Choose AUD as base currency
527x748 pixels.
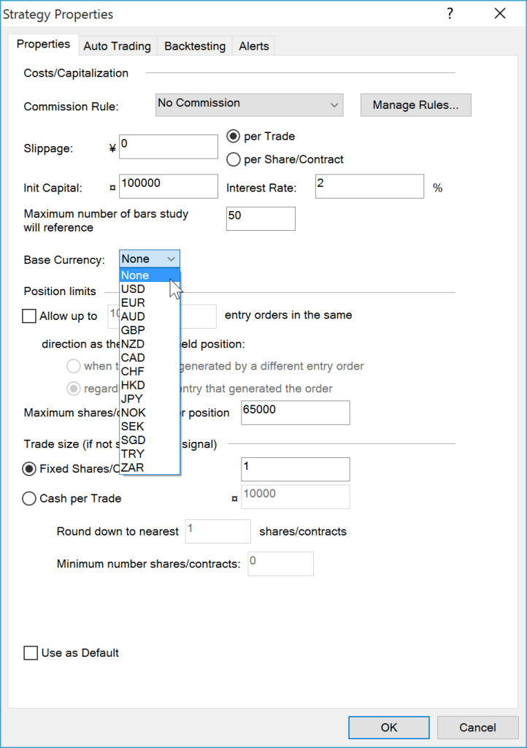click(150, 316)
